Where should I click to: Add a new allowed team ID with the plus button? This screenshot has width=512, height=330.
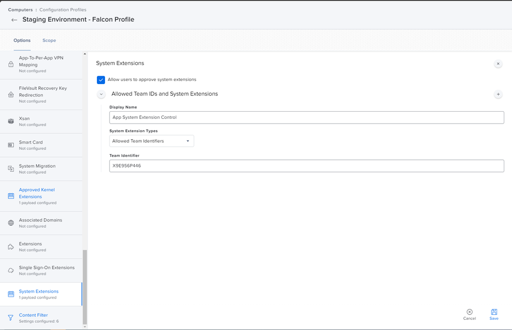[x=498, y=94]
